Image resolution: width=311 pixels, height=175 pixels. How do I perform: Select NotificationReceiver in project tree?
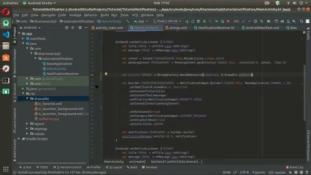(60, 73)
